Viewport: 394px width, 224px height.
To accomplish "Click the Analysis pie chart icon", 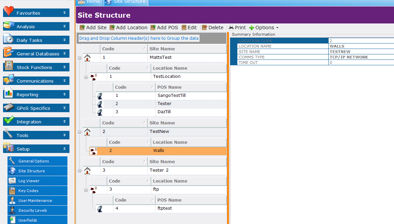I will click(x=9, y=25).
